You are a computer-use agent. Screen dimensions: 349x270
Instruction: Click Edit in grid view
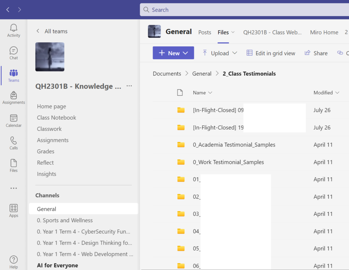tap(271, 53)
